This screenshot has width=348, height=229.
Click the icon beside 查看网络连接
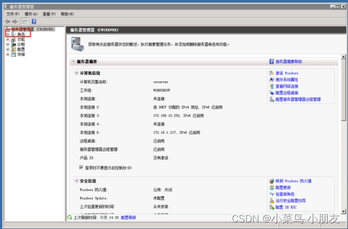click(x=272, y=86)
